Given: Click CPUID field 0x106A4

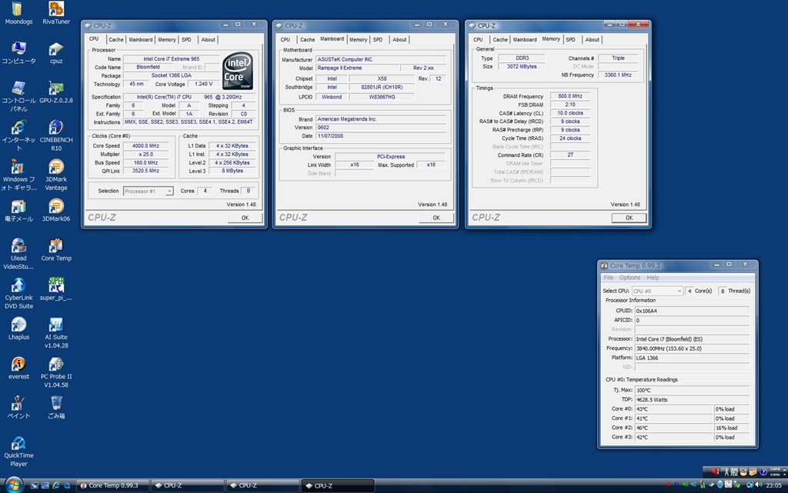Looking at the screenshot, I should (x=692, y=311).
